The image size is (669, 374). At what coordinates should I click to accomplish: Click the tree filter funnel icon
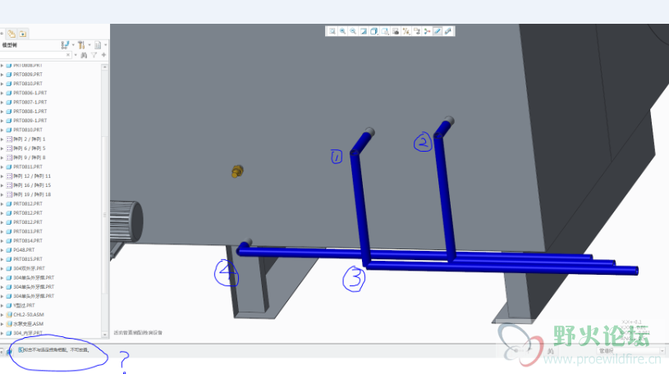click(x=94, y=55)
